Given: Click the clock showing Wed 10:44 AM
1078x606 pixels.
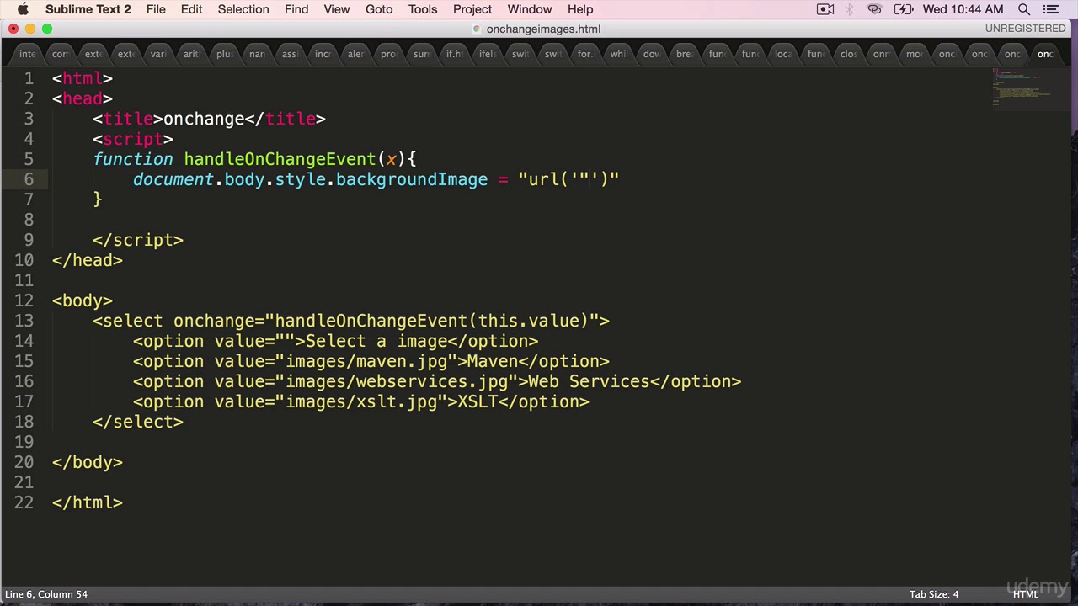Looking at the screenshot, I should [963, 9].
